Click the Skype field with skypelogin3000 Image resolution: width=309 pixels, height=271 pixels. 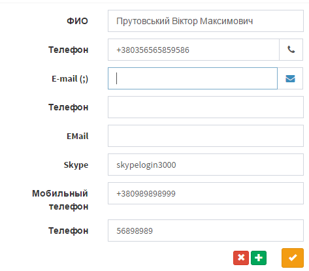[x=206, y=165]
